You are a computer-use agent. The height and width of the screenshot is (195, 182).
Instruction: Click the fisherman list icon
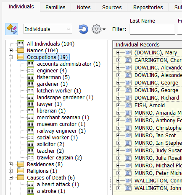click(31, 77)
